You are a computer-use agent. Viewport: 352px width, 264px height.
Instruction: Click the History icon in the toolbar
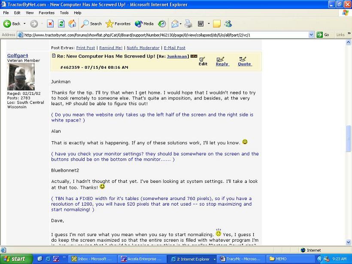pos(162,24)
